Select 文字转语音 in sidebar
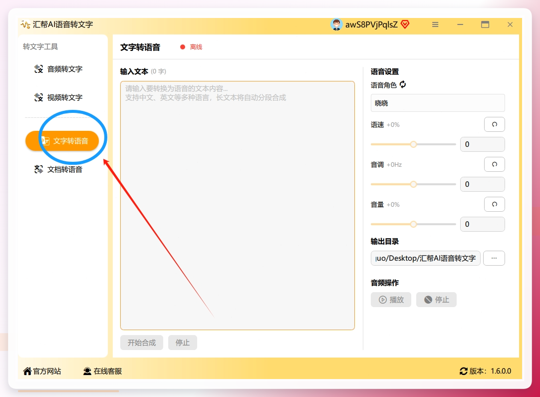The width and height of the screenshot is (540, 397). pyautogui.click(x=62, y=141)
